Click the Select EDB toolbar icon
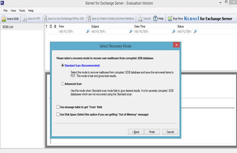Image resolution: width=237 pixels, height=153 pixels. point(4,19)
